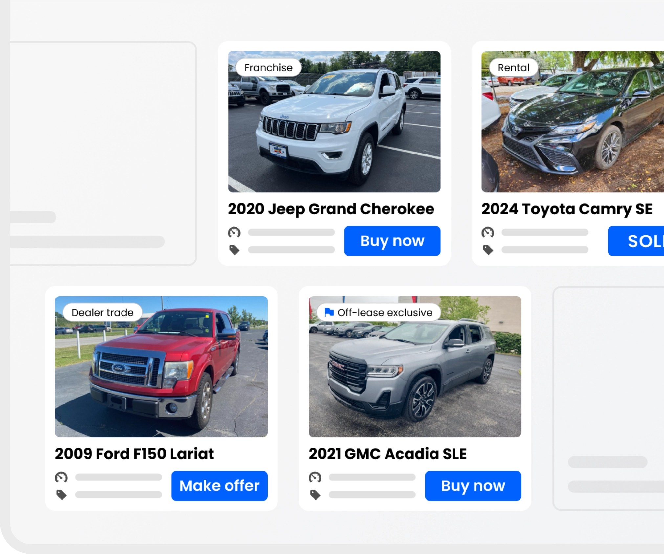Click the SOLD button on Toyota Camry card
The height and width of the screenshot is (554, 664).
point(636,241)
